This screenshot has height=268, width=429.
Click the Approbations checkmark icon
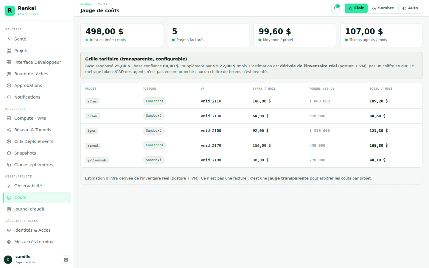point(9,85)
